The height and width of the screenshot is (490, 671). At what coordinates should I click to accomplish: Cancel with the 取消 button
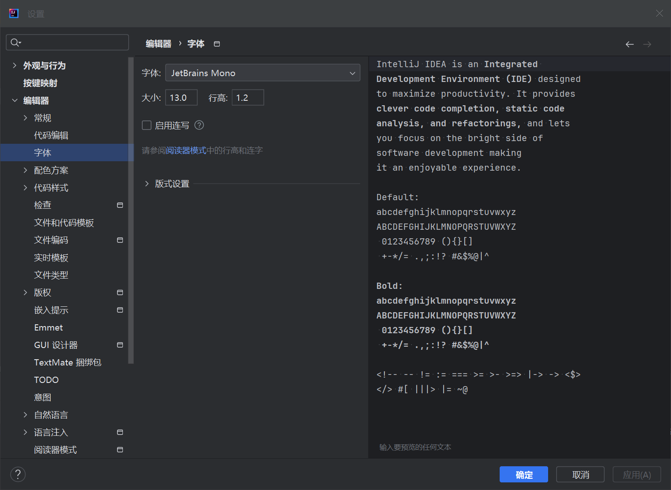[580, 474]
